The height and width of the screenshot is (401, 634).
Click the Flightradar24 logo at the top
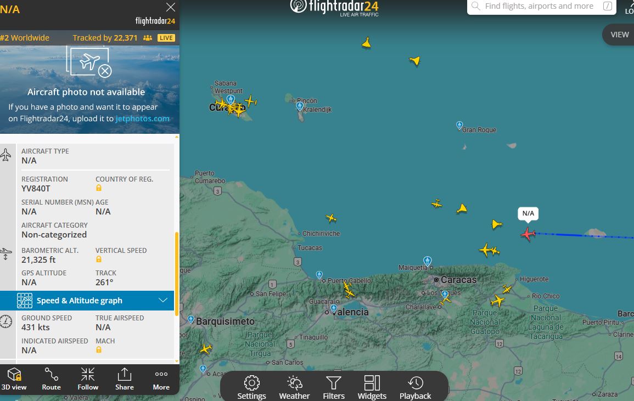point(334,7)
